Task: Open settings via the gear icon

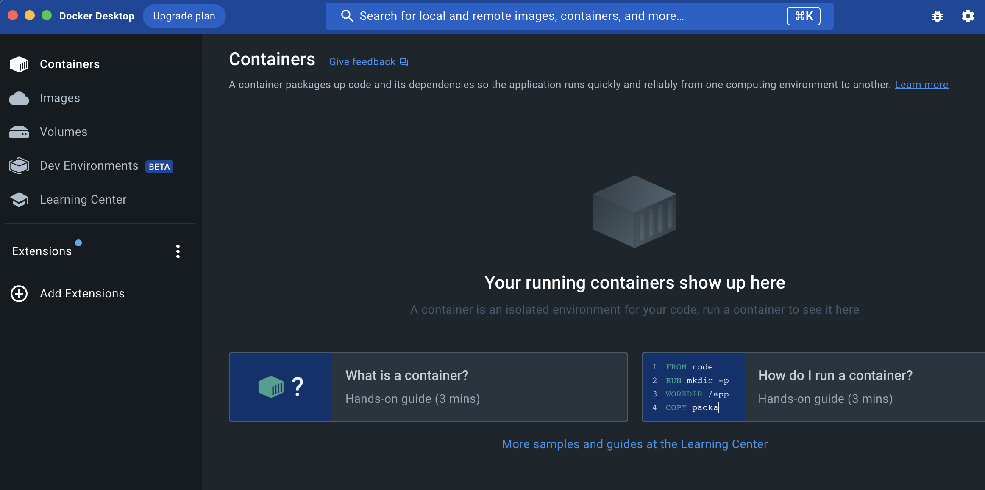Action: click(x=968, y=16)
